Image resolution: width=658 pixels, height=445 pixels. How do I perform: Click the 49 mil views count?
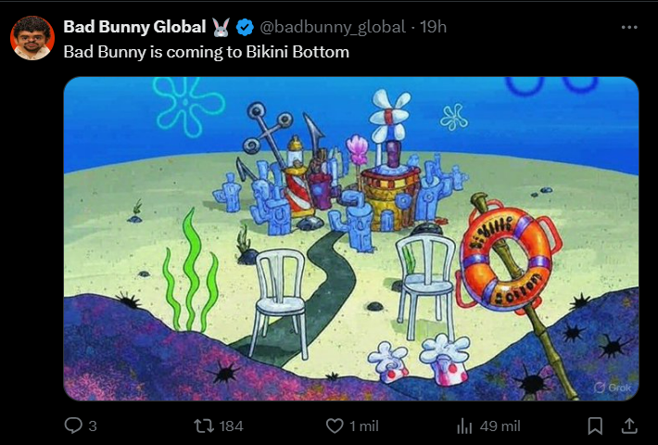[x=500, y=426]
